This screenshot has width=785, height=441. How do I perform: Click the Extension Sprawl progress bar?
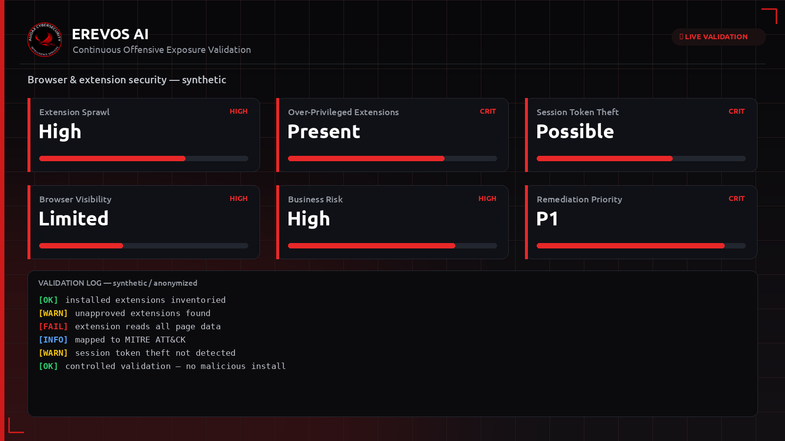(144, 159)
